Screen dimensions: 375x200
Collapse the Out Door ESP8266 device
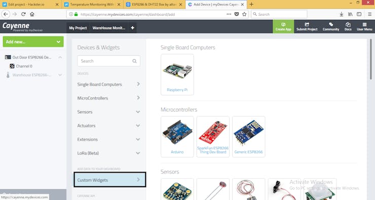click(60, 57)
